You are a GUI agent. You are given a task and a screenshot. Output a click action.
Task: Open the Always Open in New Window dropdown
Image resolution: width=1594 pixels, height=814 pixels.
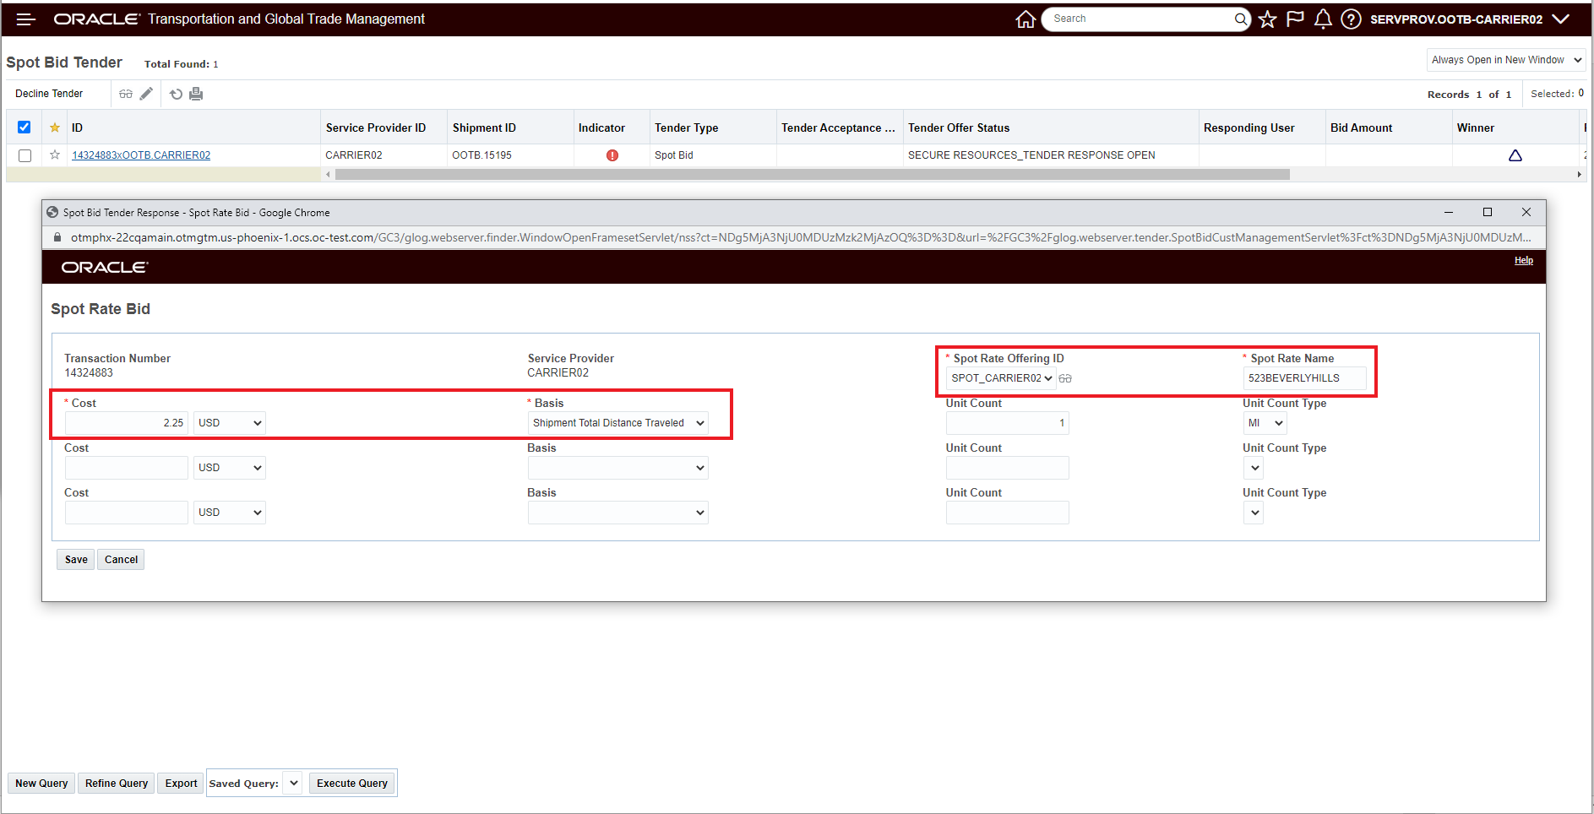tap(1506, 60)
